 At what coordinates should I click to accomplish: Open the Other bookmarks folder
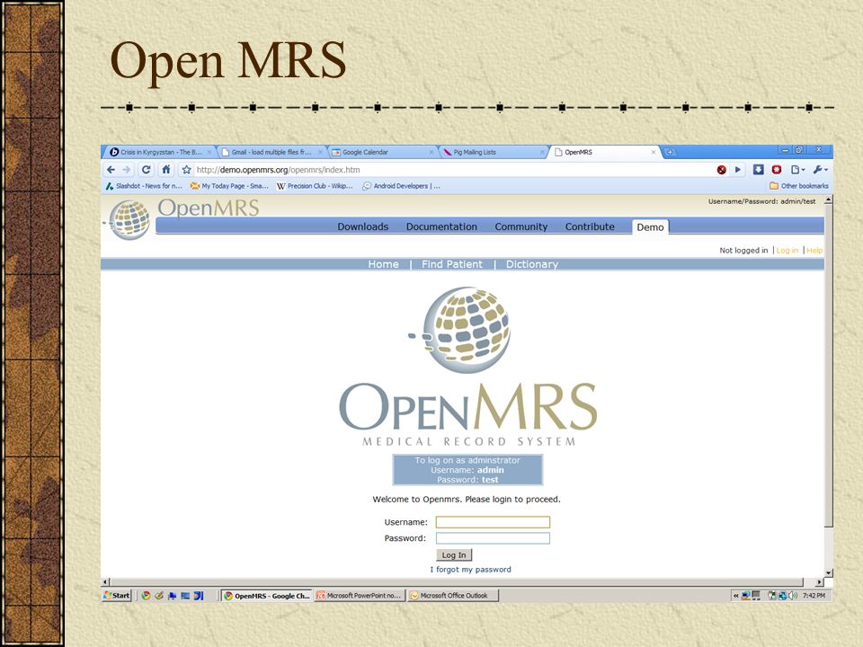click(798, 186)
